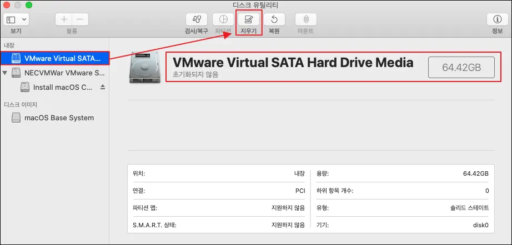Screen dimensions: 512x245
Task: Click the green zoom window button
Action: click(29, 5)
